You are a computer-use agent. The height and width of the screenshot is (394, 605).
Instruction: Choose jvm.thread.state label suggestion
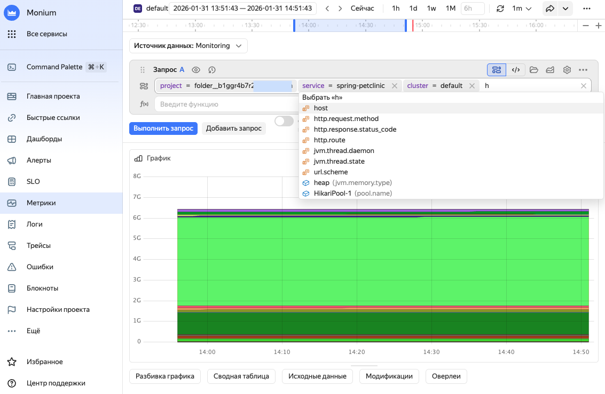pyautogui.click(x=339, y=162)
